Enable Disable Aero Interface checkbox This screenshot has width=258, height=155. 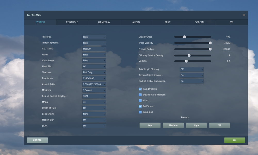point(140,95)
